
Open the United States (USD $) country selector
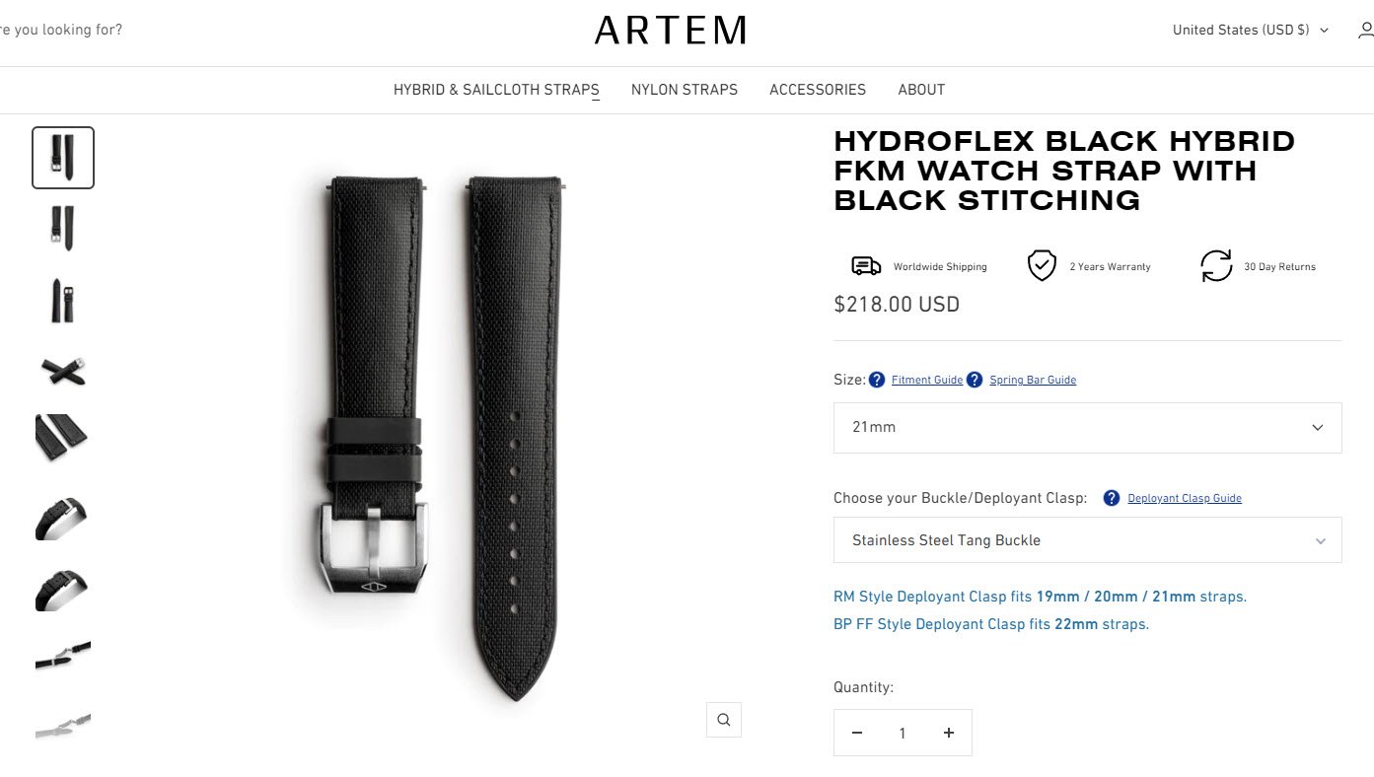[x=1251, y=30]
